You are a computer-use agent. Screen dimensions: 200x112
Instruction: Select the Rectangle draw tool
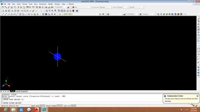click(x=14, y=14)
